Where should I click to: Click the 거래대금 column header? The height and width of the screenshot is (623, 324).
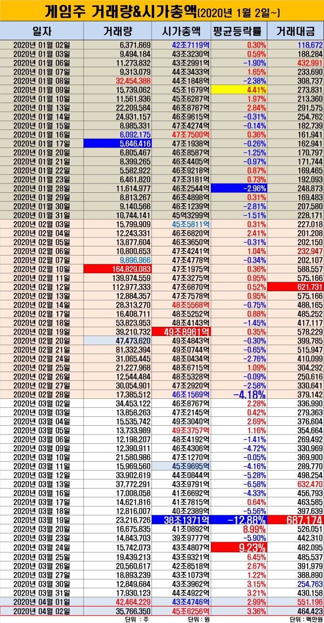[x=295, y=31]
